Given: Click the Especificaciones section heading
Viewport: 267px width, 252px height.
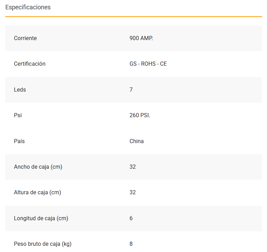Looking at the screenshot, I should coord(28,7).
